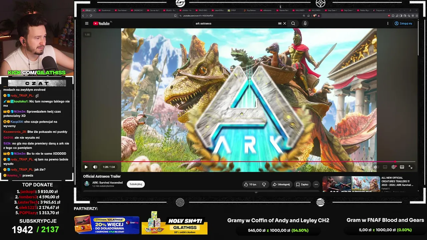Screen dimensions: 427x240
Task: Dislike the Astraeos trailer video
Action: (264, 184)
